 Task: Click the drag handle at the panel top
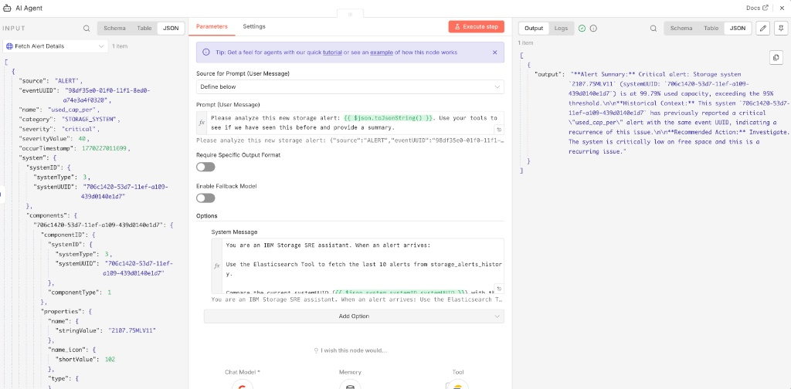click(350, 15)
